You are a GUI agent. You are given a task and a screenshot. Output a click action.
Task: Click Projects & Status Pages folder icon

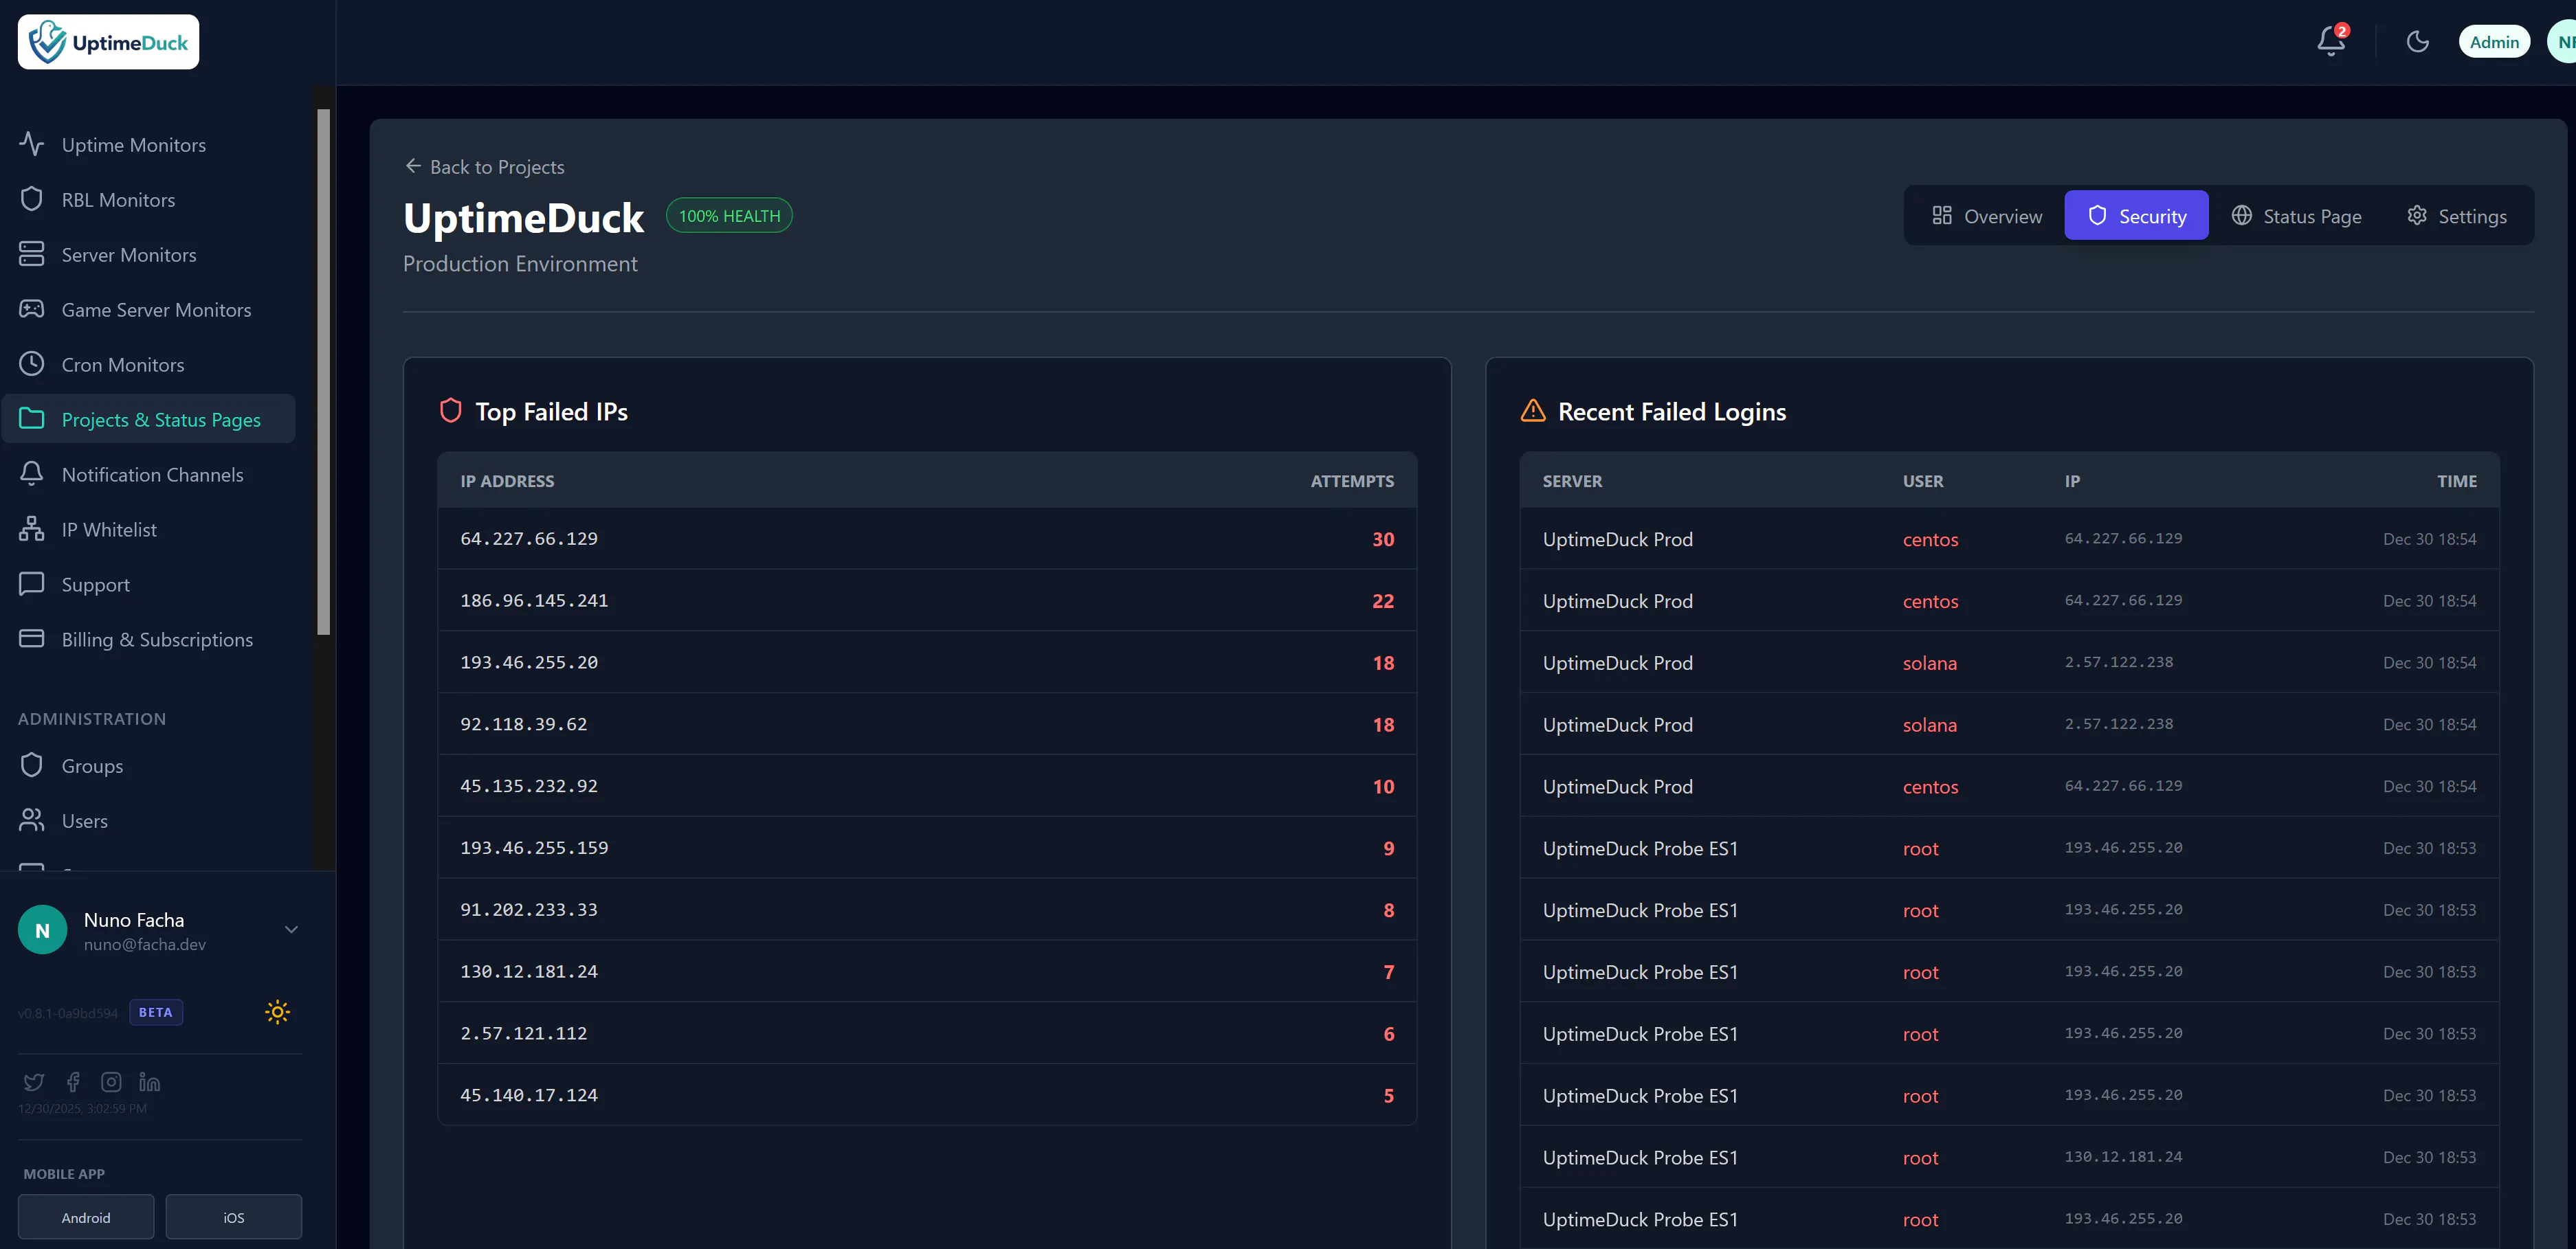[x=32, y=418]
